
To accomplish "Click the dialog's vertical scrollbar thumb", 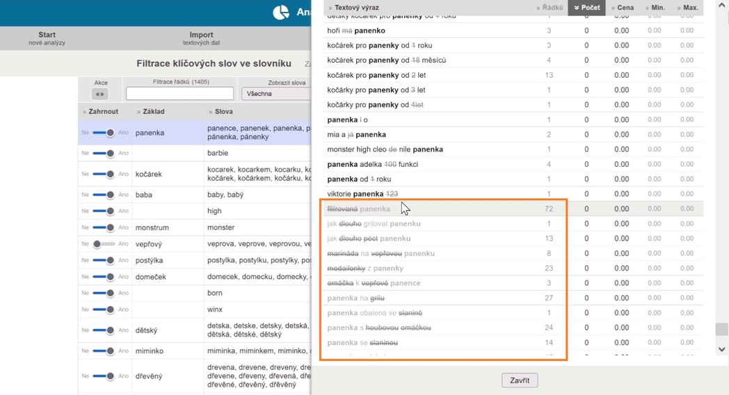I will coord(721,329).
